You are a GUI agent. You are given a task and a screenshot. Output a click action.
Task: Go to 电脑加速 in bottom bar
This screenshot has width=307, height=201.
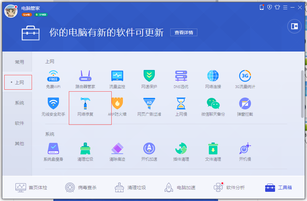[x=180, y=188]
